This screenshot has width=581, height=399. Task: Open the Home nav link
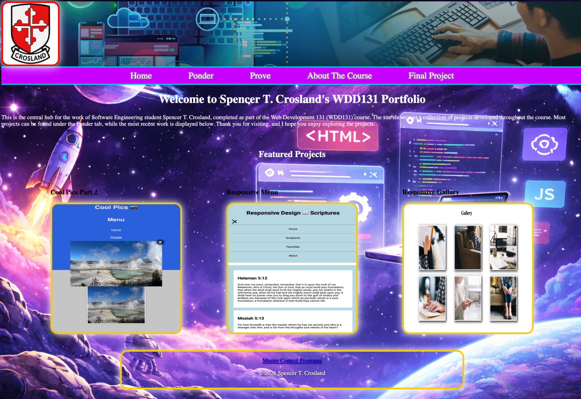click(141, 76)
